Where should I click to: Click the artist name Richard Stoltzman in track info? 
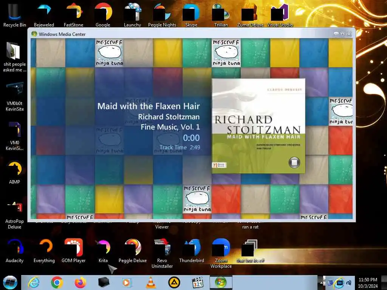[x=169, y=117]
